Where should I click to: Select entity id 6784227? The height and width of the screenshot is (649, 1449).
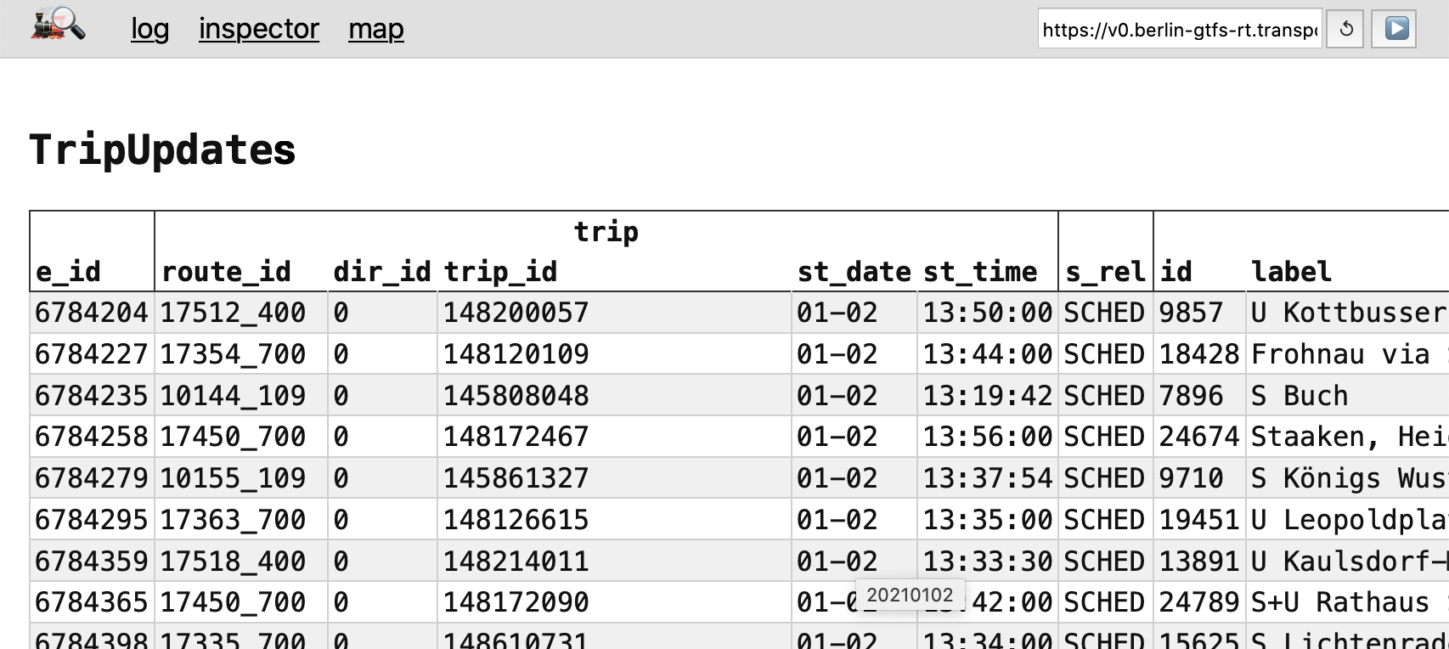(x=92, y=354)
